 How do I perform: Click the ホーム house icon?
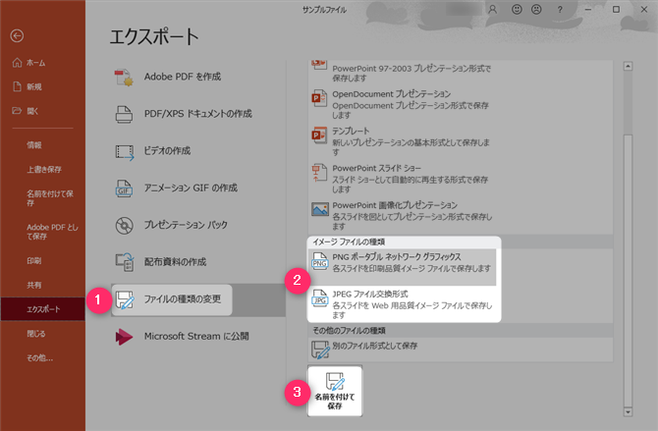point(17,63)
